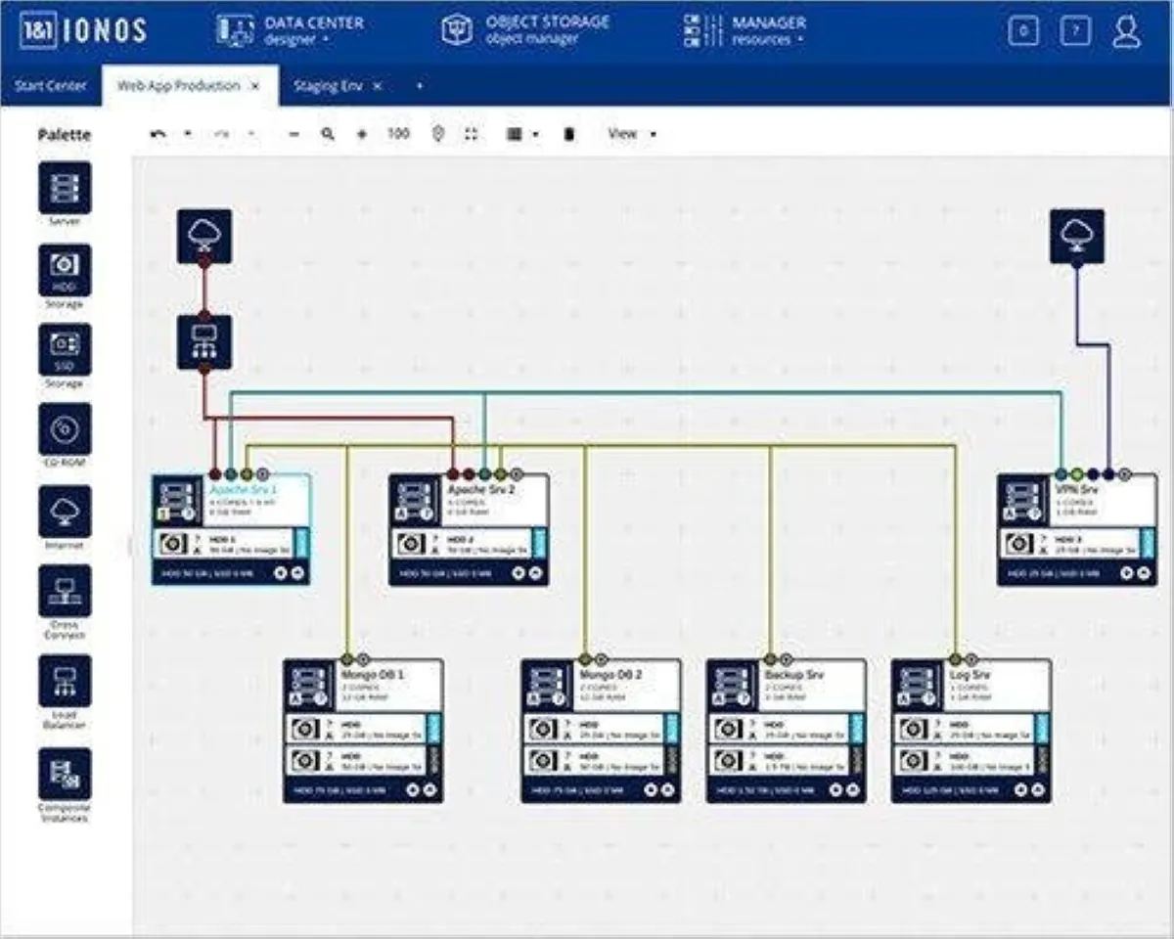
Task: Click the 1&1 IONOS logo
Action: pos(82,30)
